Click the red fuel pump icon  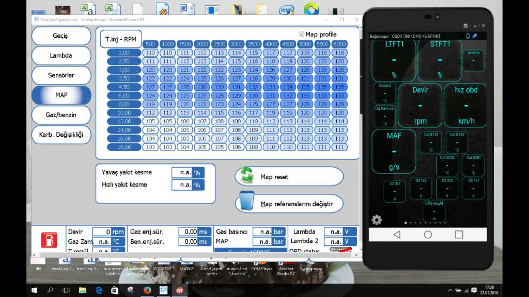49,240
